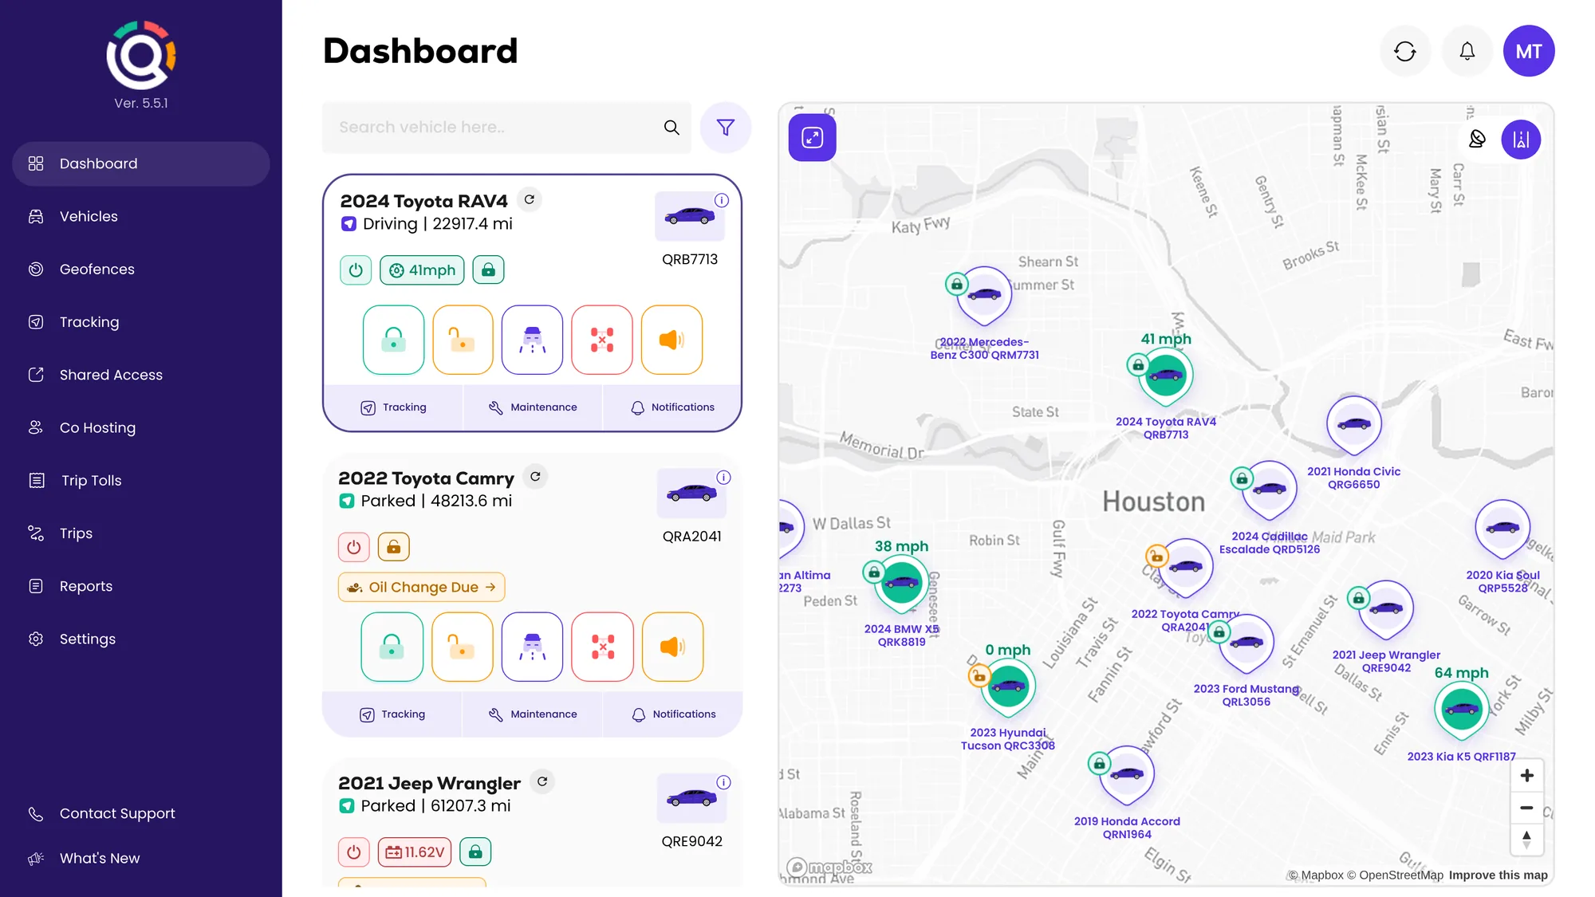The width and height of the screenshot is (1595, 897).
Task: Refresh the 2022 Toyota Camry status
Action: [x=535, y=477]
